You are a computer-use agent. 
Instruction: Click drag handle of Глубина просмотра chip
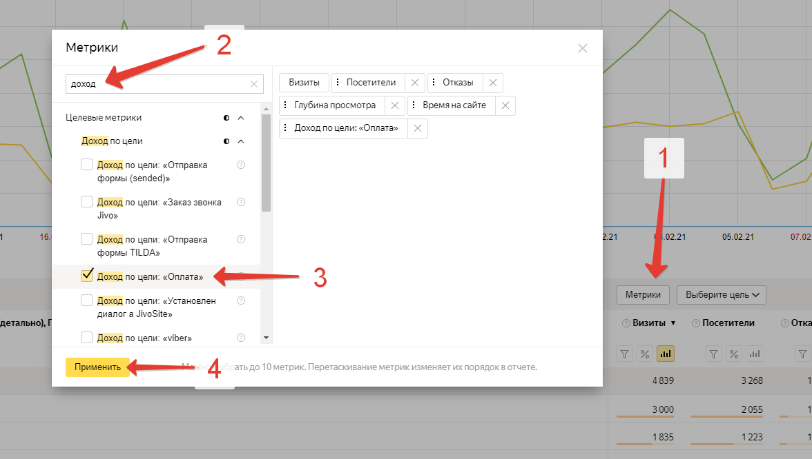[285, 105]
